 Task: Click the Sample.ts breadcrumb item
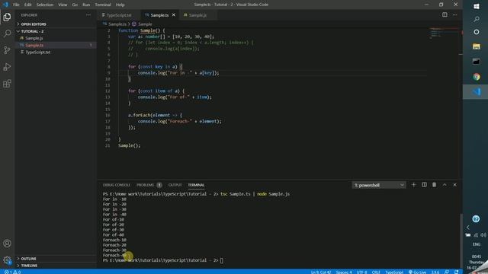117,24
